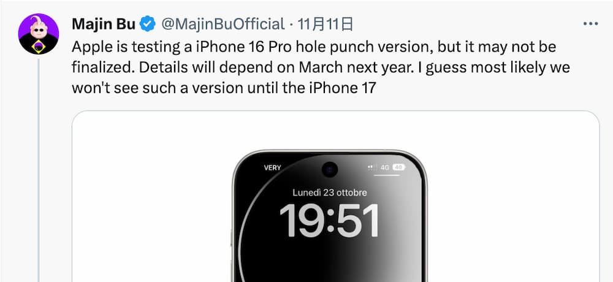Open the Majin Bu display name link
The height and width of the screenshot is (282, 613).
click(x=104, y=25)
